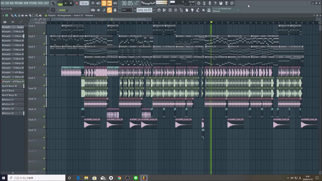Toggle multilink to controllers button
Viewport: 322px width, 181px height.
[x=109, y=10]
